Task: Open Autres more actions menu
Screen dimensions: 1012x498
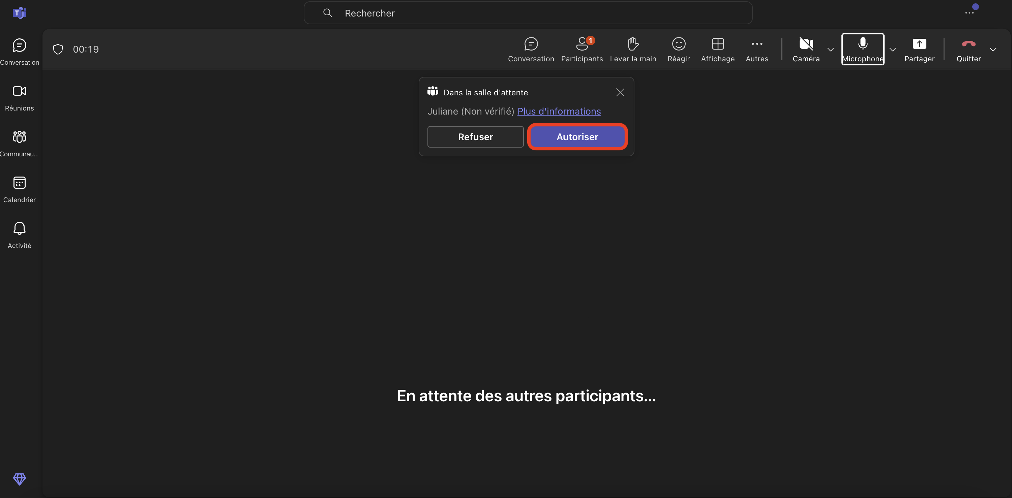Action: pos(757,49)
